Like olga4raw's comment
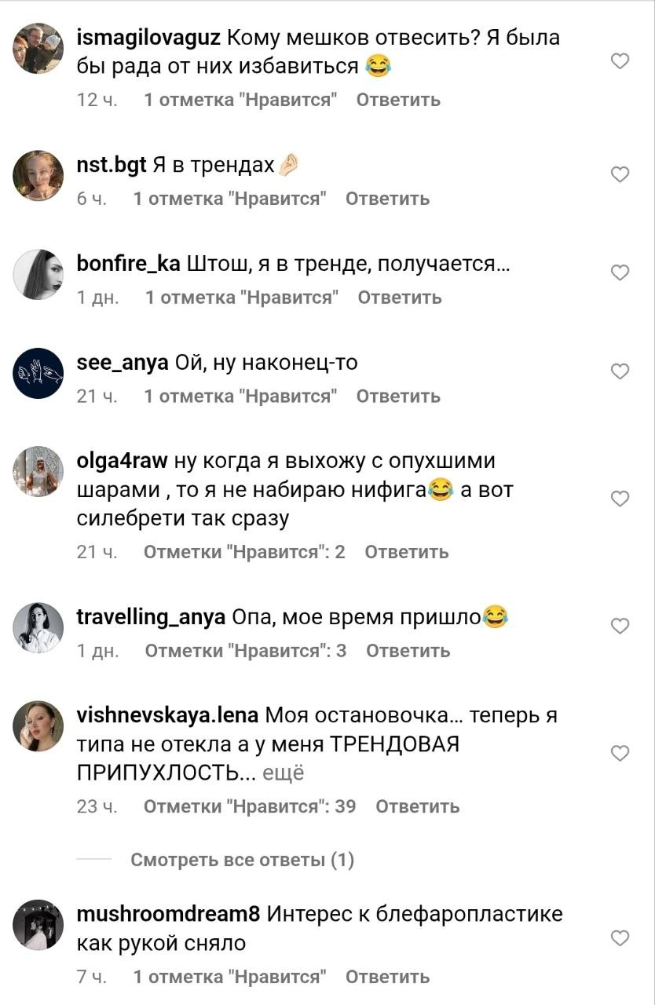The width and height of the screenshot is (655, 1005). pyautogui.click(x=620, y=499)
